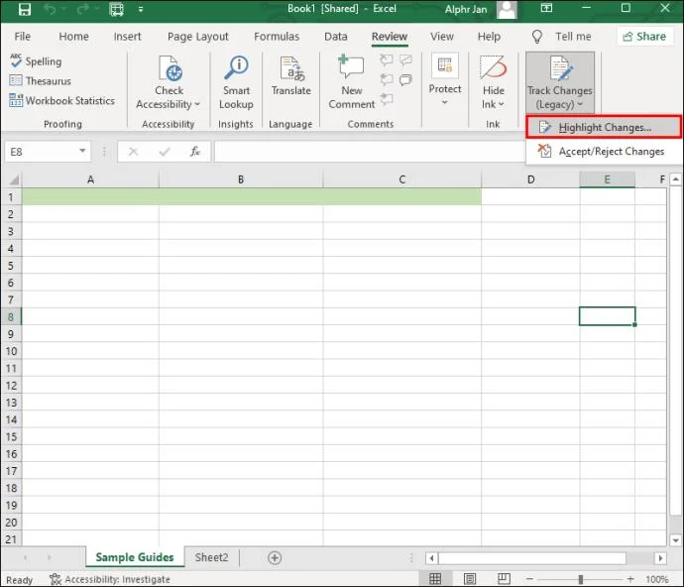The height and width of the screenshot is (587, 684).
Task: Click the 100% zoom level
Action: (x=657, y=579)
